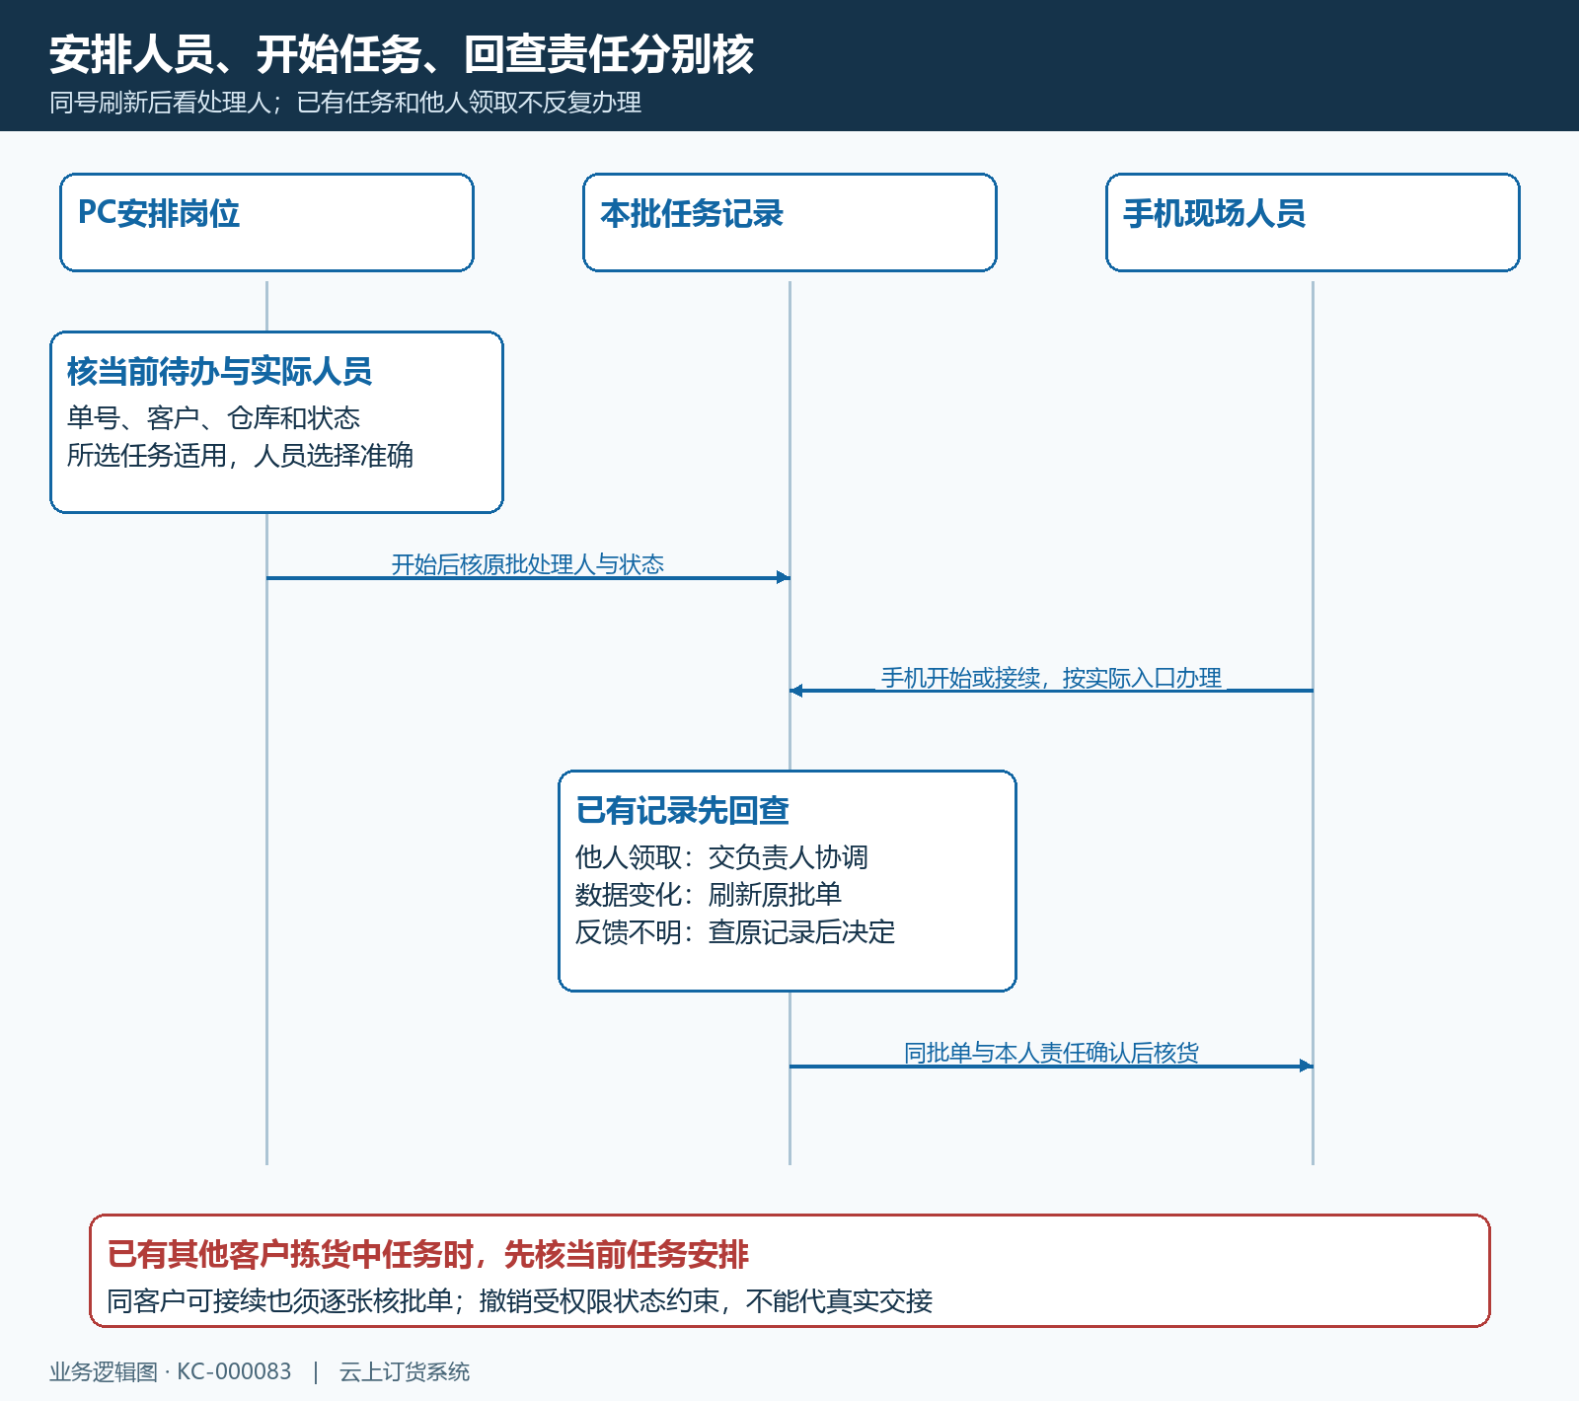Click the footer text 业务逻辑图 · KC-000083
Image resolution: width=1579 pixels, height=1401 pixels.
[x=171, y=1372]
